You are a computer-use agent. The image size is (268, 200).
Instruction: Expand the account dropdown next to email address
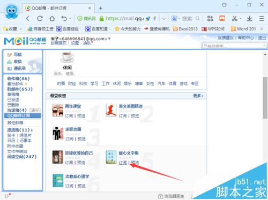click(x=109, y=39)
